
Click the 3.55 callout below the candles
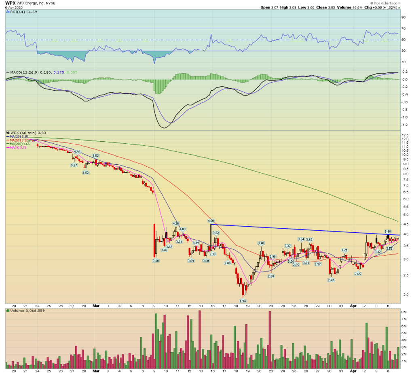389,249
